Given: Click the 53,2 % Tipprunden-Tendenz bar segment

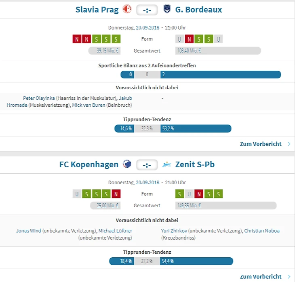Looking at the screenshot, I should pos(196,128).
